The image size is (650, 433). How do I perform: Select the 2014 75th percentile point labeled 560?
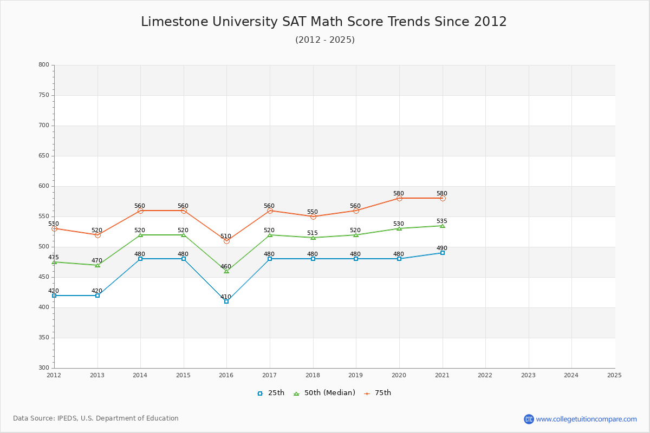140,211
